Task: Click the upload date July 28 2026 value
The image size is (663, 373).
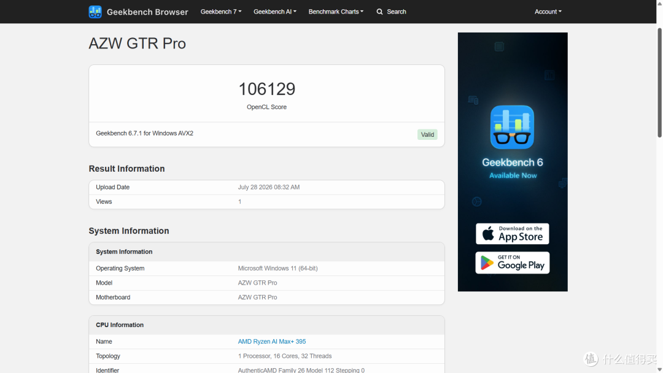Action: (269, 187)
